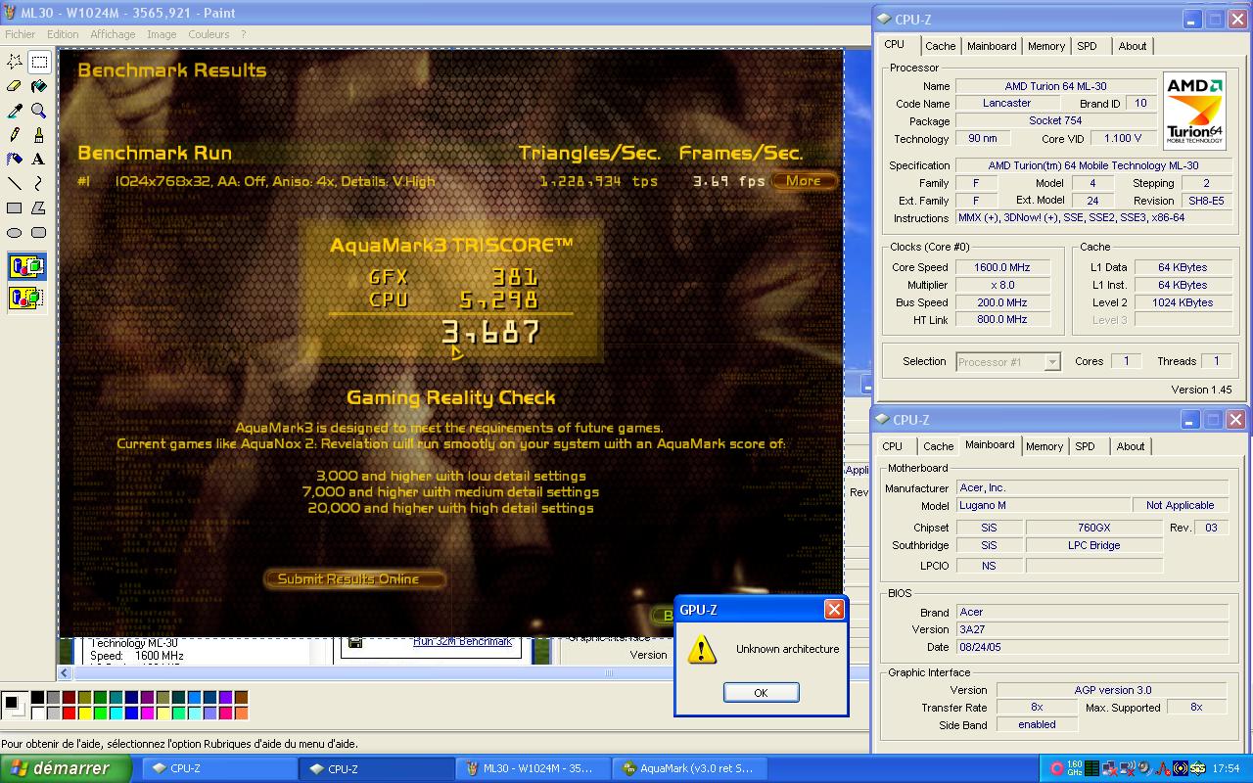This screenshot has height=783, width=1253.
Task: Open the green grid monitor tray icon
Action: pos(1091,768)
